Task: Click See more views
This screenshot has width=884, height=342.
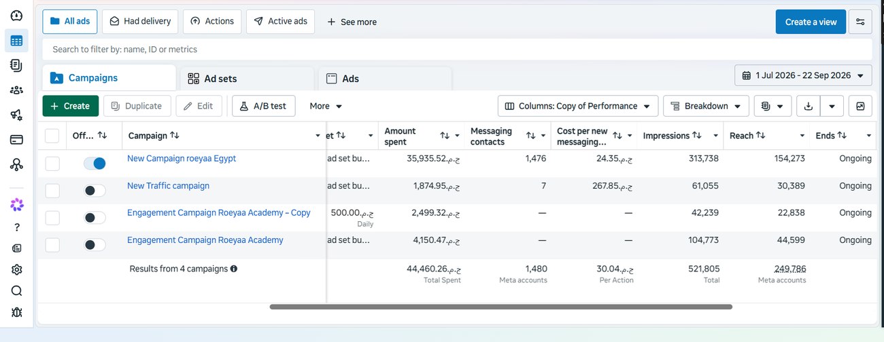Action: tap(352, 22)
